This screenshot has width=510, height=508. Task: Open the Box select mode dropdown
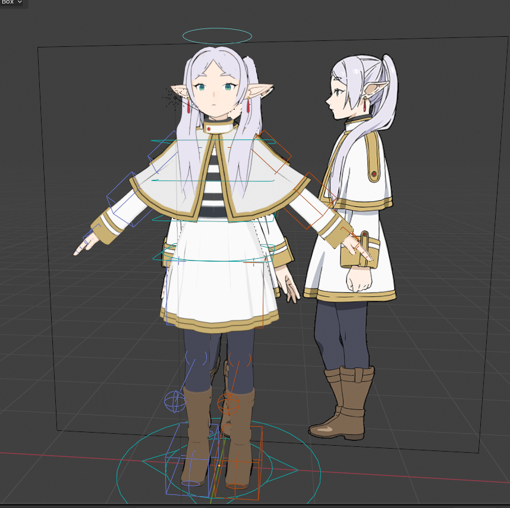(x=12, y=2)
